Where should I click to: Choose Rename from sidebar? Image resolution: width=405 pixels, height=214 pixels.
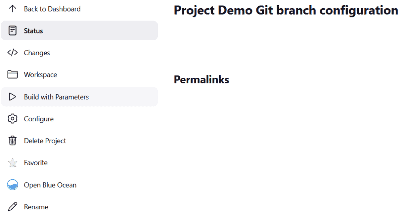36,207
